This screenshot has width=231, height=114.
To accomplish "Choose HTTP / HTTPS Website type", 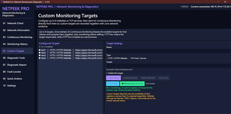I will [x=117, y=58].
